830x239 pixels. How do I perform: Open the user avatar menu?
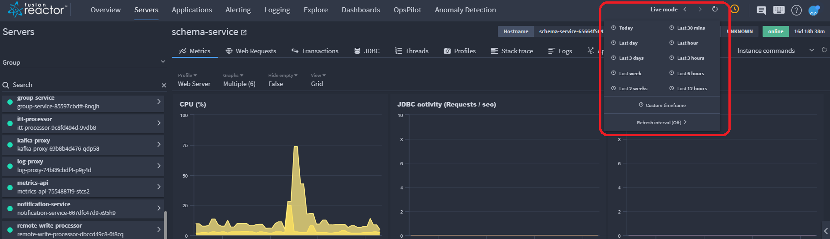coord(814,10)
